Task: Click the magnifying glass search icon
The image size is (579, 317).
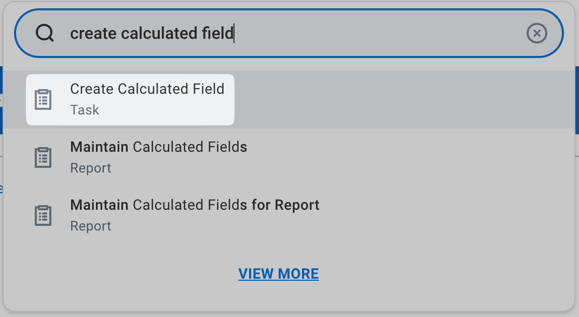Action: click(45, 34)
